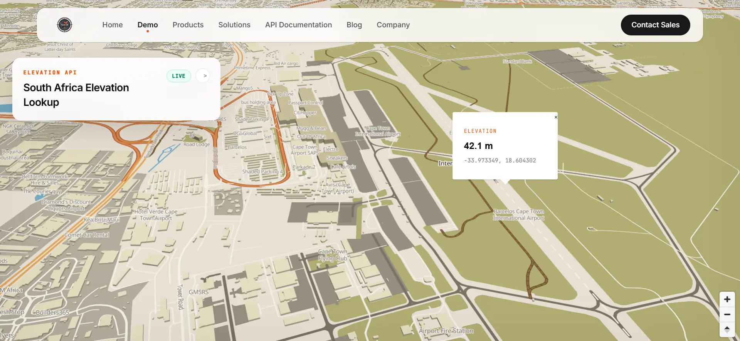The width and height of the screenshot is (740, 341).
Task: Click the 42.1 m elevation value
Action: coord(478,146)
